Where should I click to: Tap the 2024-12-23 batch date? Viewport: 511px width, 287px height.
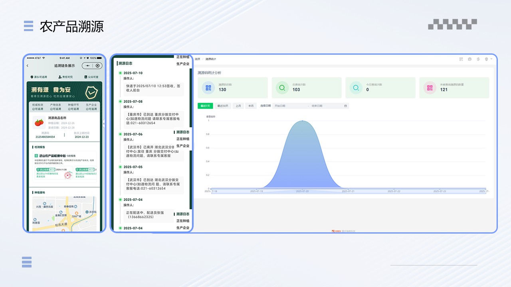coord(82,137)
